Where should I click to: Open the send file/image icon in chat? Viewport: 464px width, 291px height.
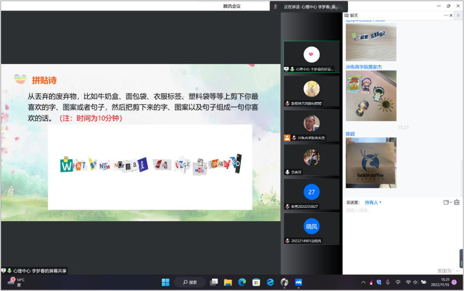pos(446,202)
